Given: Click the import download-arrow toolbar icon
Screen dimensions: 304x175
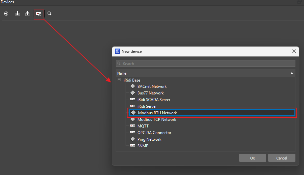Looking at the screenshot, I should [18, 14].
